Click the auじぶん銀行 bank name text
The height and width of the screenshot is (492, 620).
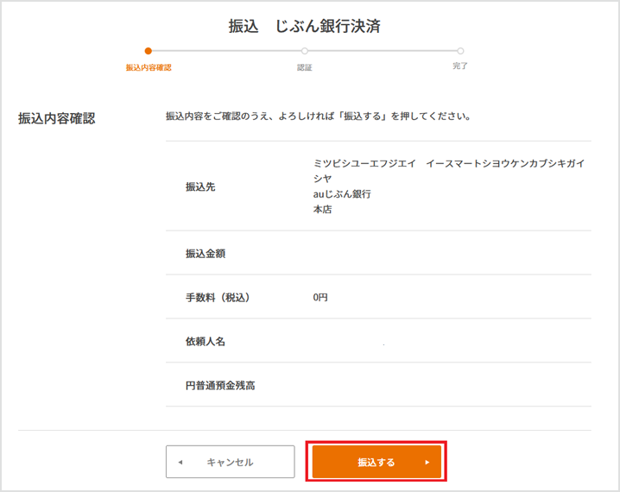(x=342, y=194)
